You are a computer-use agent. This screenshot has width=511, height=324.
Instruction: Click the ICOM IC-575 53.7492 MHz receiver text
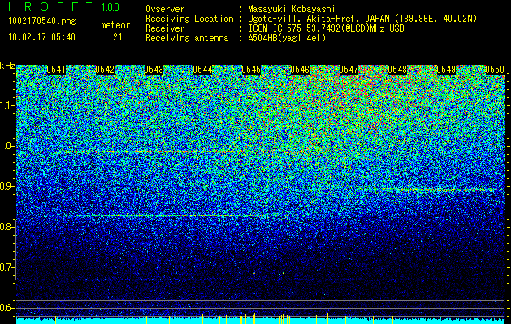[326, 28]
